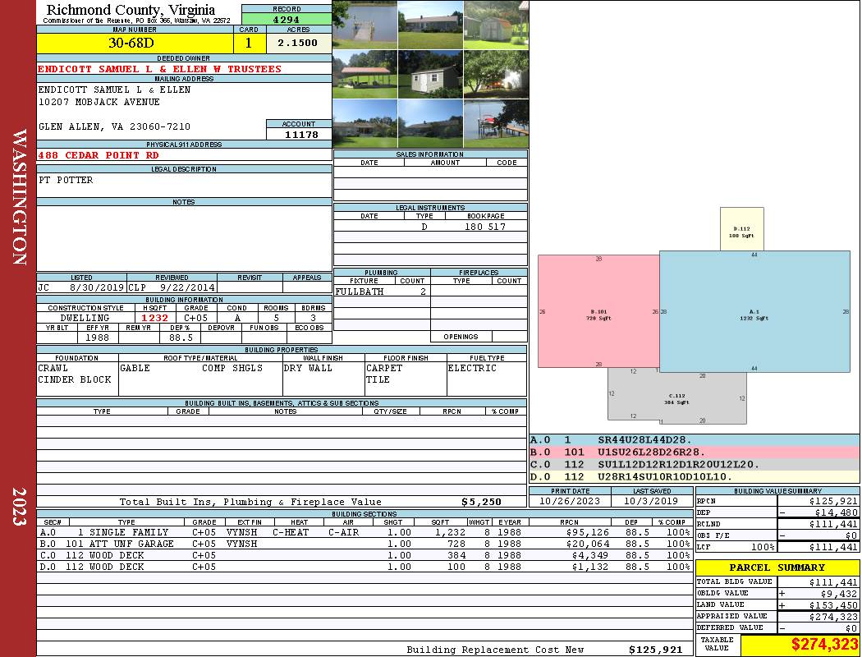Select account number 11178
This screenshot has height=657, width=862.
pyautogui.click(x=301, y=134)
